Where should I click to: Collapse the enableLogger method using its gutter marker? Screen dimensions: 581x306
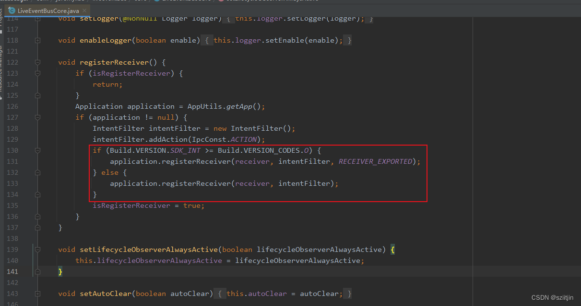click(37, 40)
